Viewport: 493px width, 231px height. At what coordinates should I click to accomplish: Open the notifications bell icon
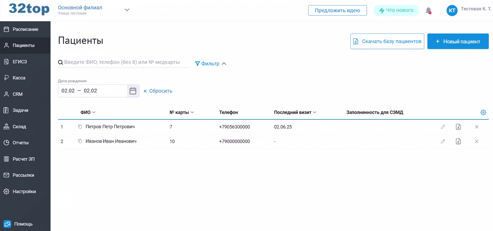click(x=428, y=11)
